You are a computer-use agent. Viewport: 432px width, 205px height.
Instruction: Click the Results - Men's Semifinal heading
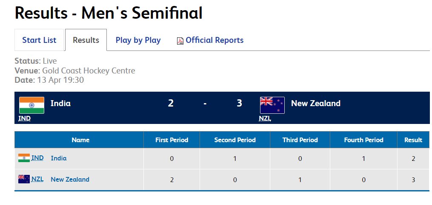[109, 13]
